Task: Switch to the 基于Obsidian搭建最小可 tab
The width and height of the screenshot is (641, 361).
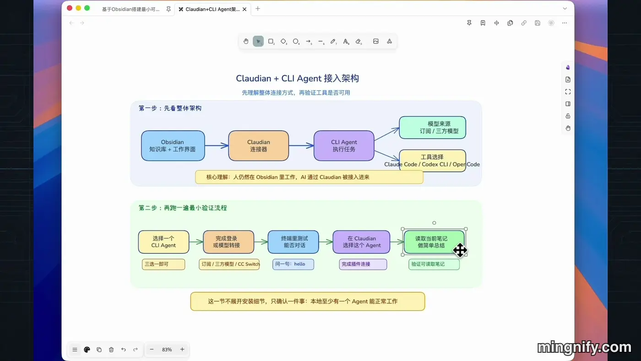Action: [131, 9]
